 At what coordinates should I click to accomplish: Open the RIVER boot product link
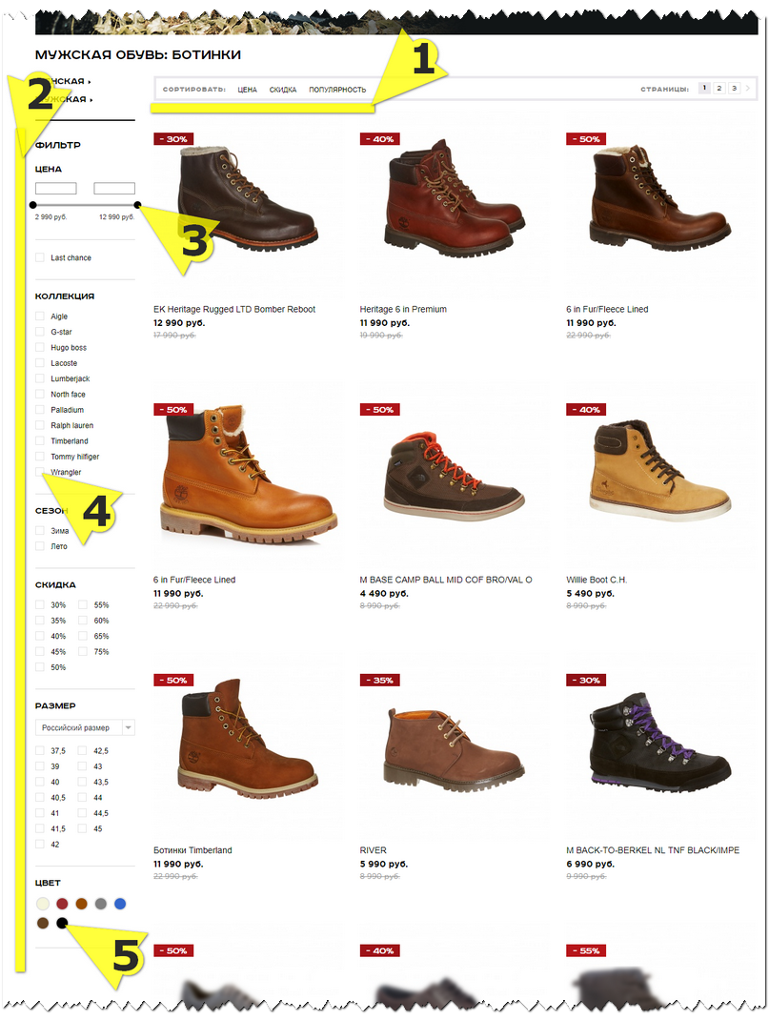pyautogui.click(x=374, y=850)
